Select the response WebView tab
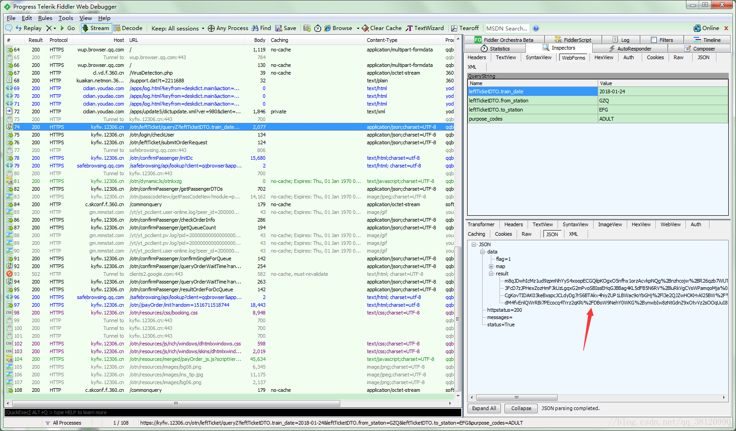The width and height of the screenshot is (736, 431). click(670, 224)
